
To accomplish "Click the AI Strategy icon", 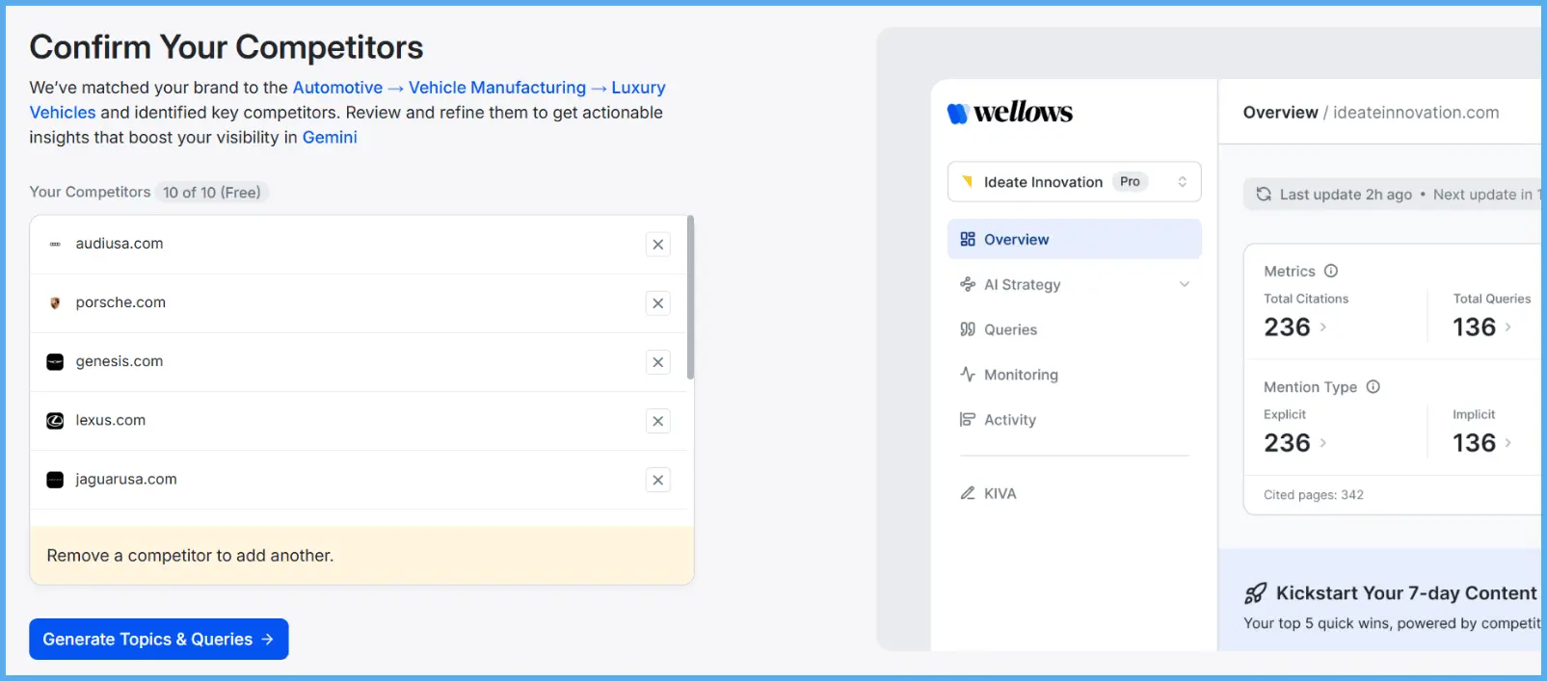I will (x=968, y=284).
